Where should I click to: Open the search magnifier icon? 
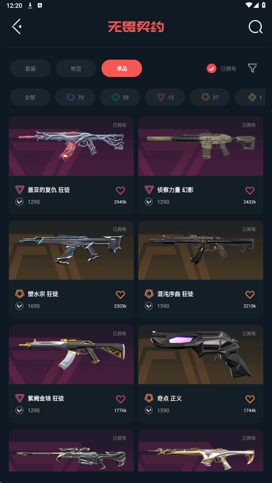tap(255, 27)
